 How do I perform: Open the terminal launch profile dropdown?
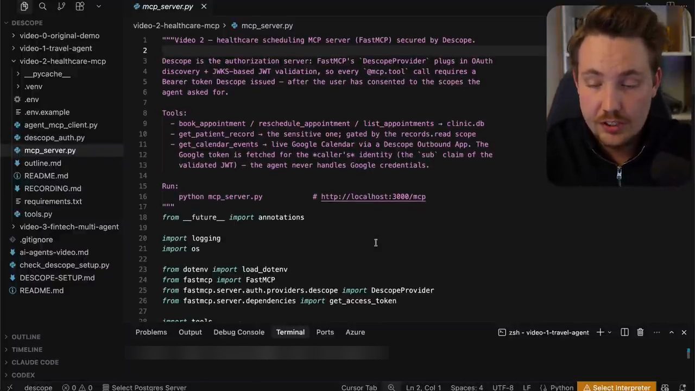(x=609, y=332)
